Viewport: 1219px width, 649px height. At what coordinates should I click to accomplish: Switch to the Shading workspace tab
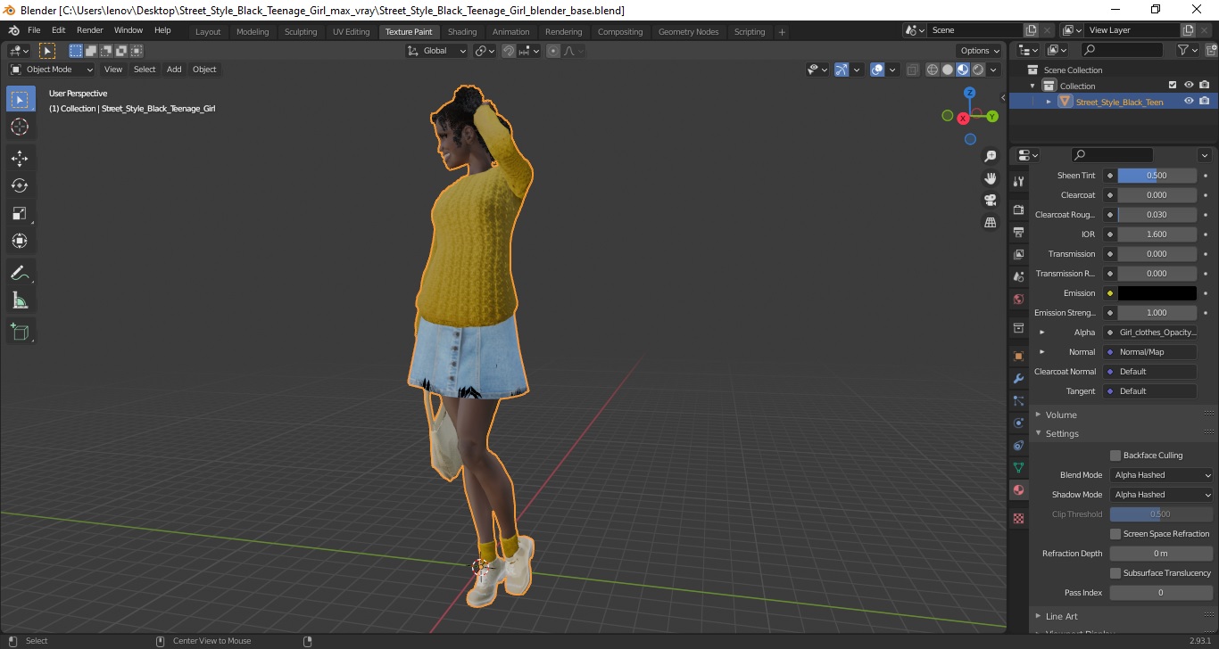tap(462, 32)
